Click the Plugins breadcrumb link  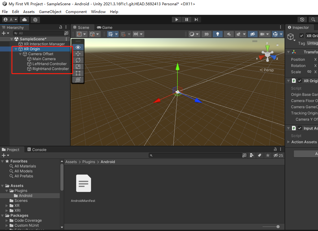pyautogui.click(x=89, y=162)
